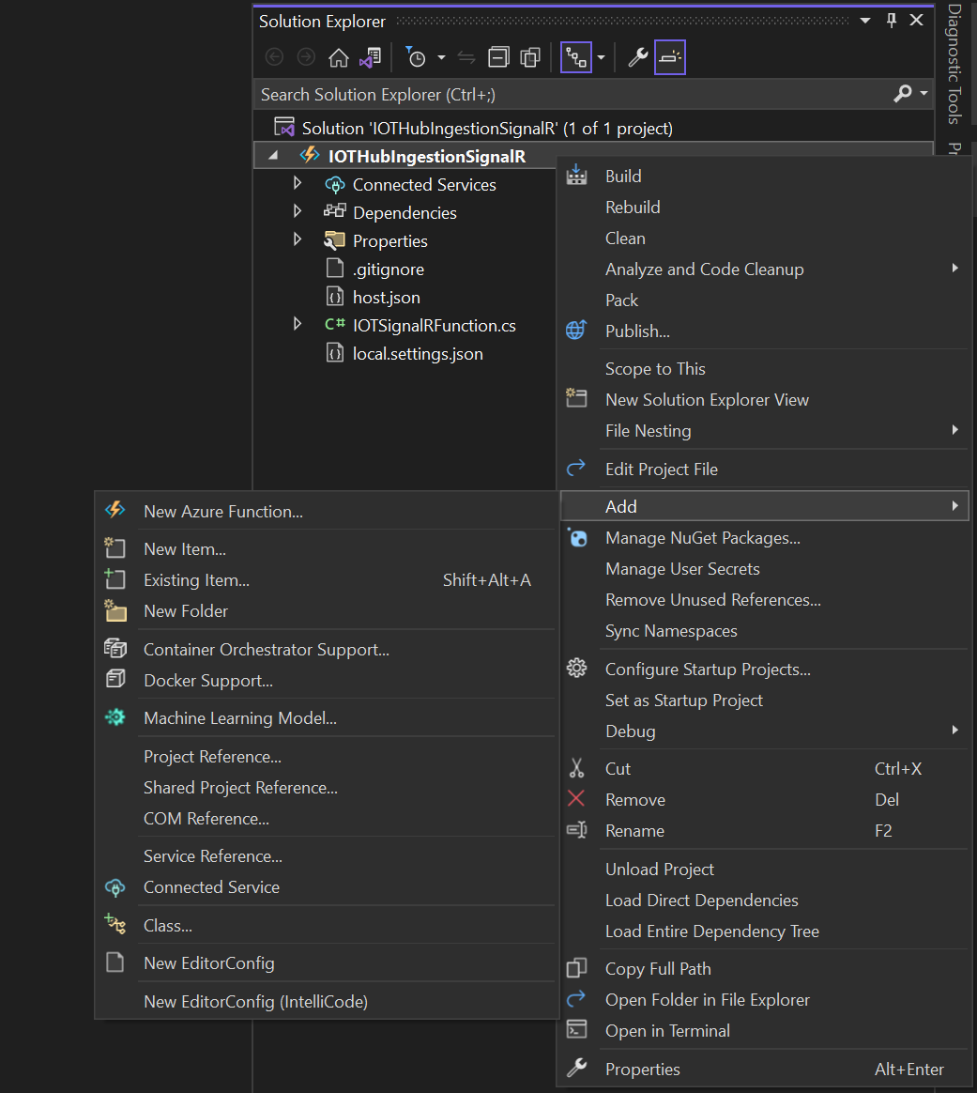Screen dimensions: 977x1093
Task: Click Manage User Secrets
Action: tap(765, 569)
